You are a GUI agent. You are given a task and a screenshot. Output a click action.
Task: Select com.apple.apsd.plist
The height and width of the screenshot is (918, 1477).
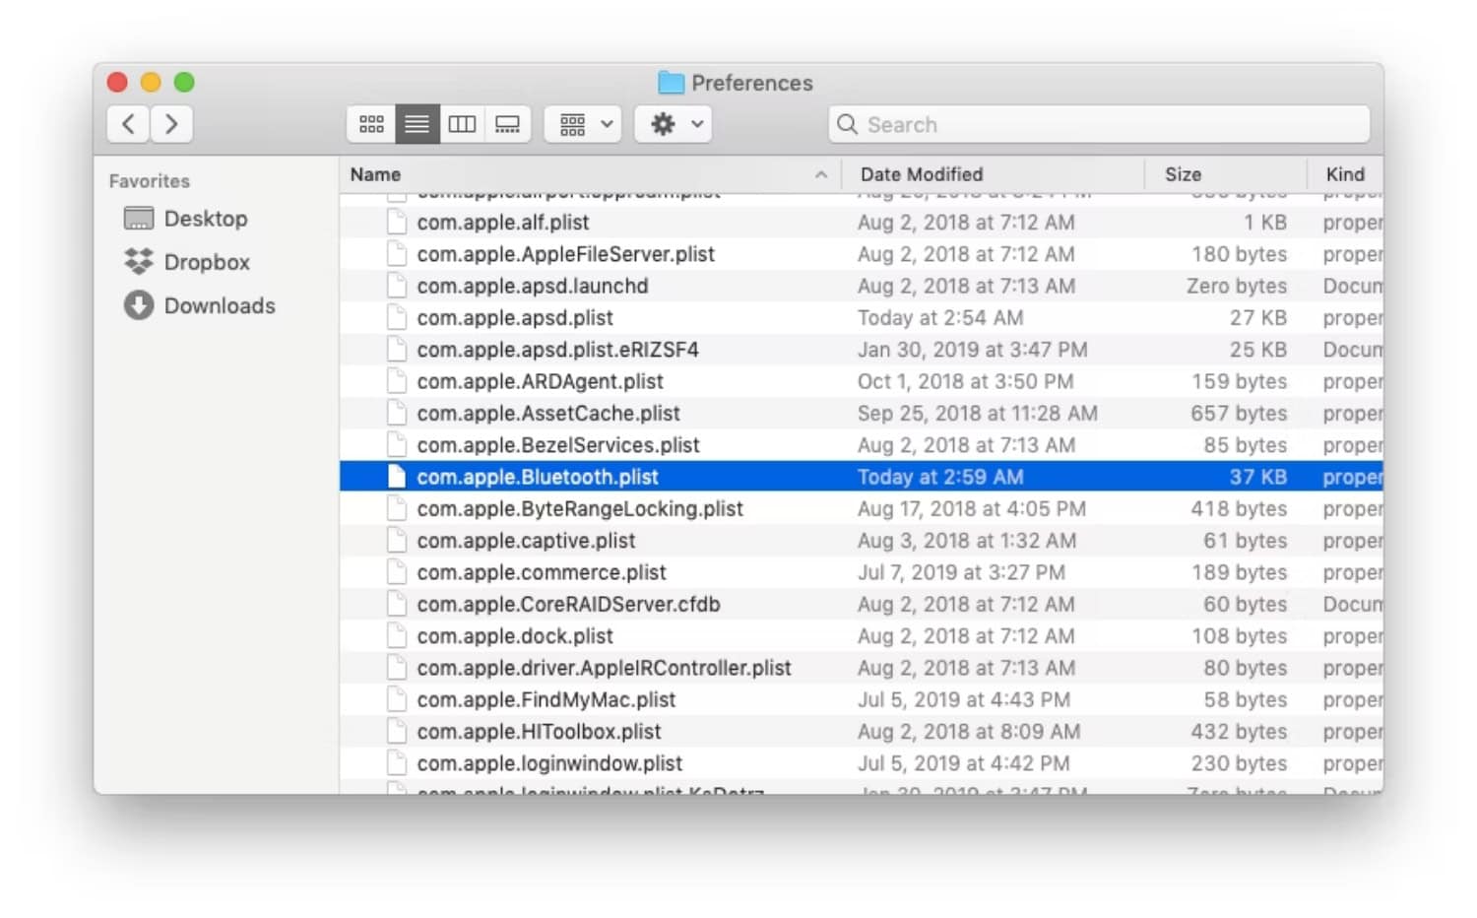click(x=862, y=318)
